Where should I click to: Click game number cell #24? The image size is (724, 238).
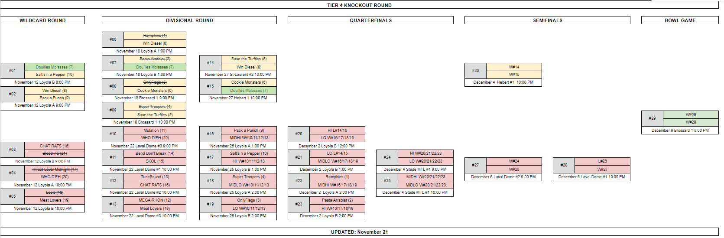387,157
